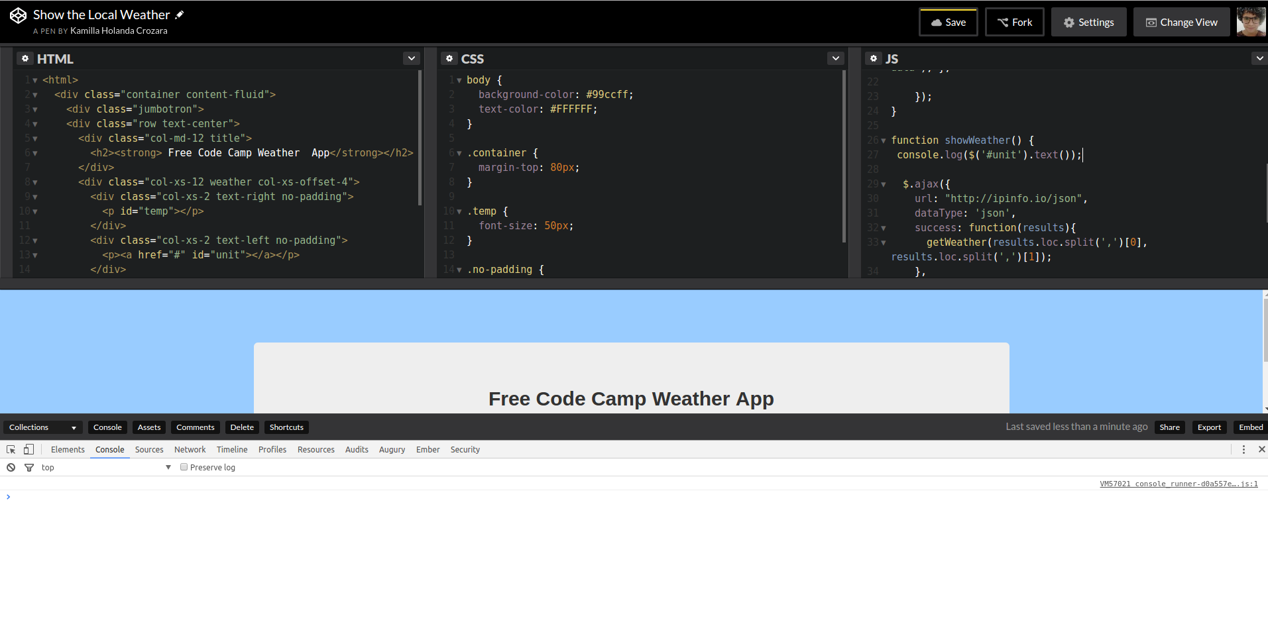Open the CodePen Console button

point(107,427)
